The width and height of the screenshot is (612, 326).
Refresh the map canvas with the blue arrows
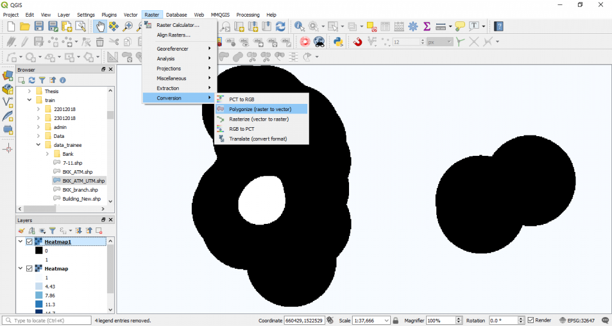point(280,26)
